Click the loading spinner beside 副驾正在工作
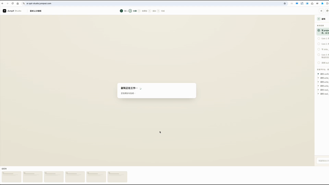The height and width of the screenshot is (185, 329). [x=140, y=88]
